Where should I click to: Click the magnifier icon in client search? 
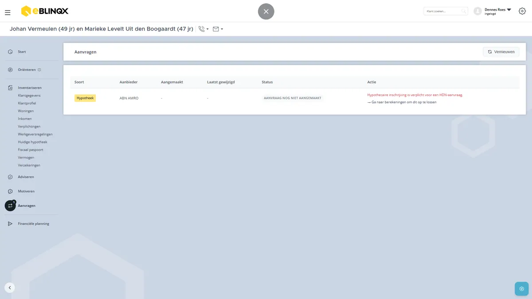pos(463,11)
